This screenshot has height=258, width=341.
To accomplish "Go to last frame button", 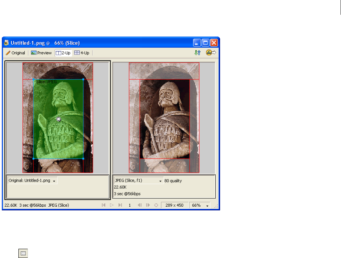I will point(120,205).
